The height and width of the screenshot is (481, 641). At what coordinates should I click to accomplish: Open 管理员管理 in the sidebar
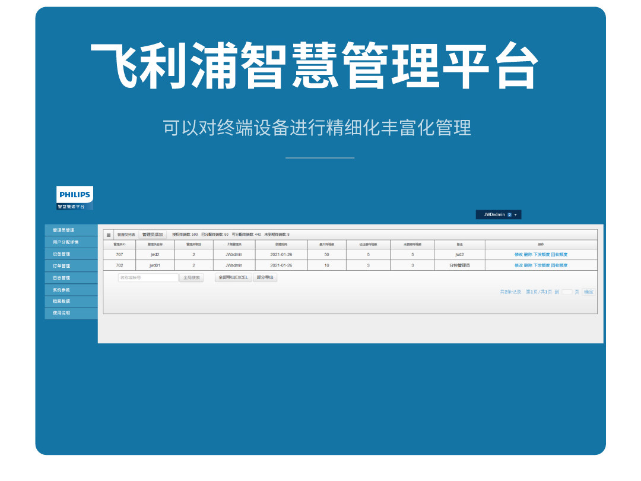71,230
